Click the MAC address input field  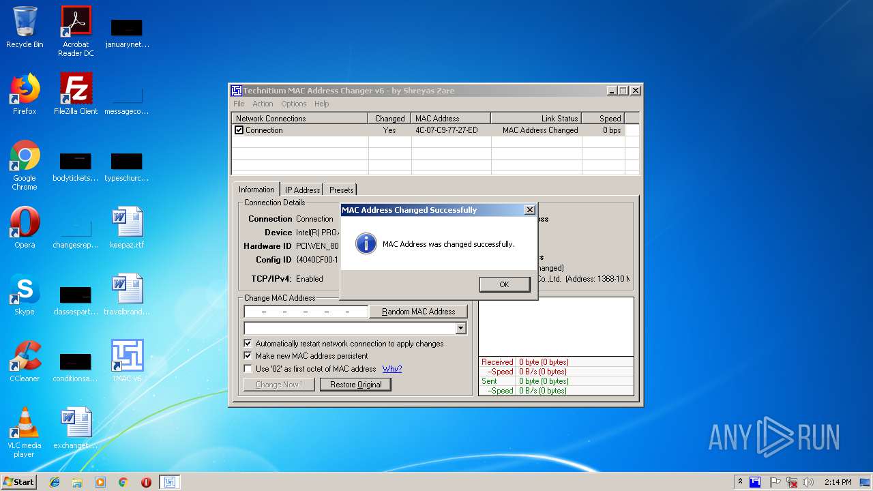306,312
